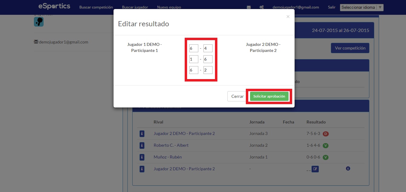Click the Solicitar aprobación button
406x192 pixels.
pos(269,96)
